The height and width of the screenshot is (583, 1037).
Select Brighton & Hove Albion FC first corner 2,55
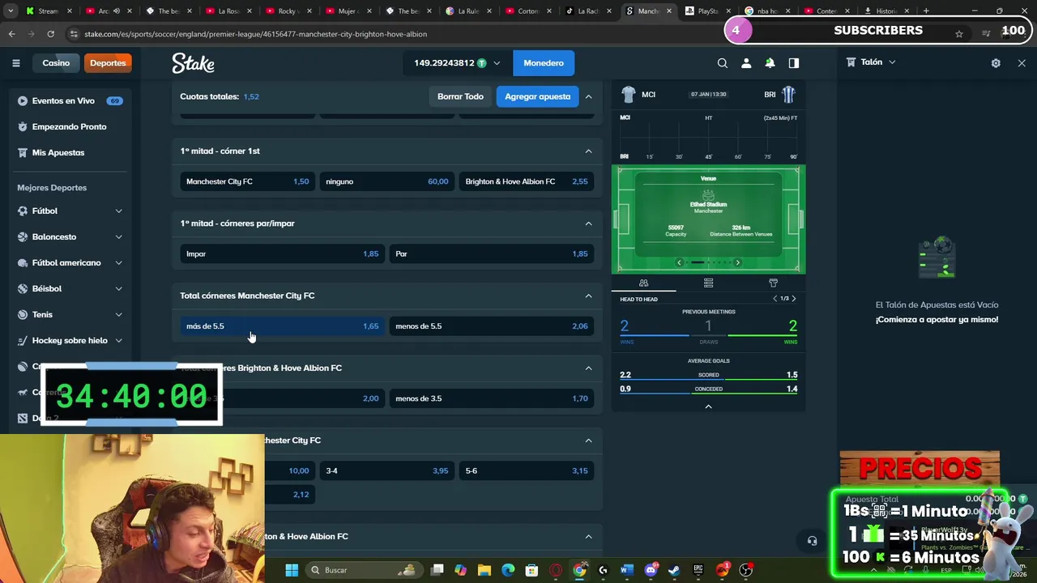[x=527, y=181]
